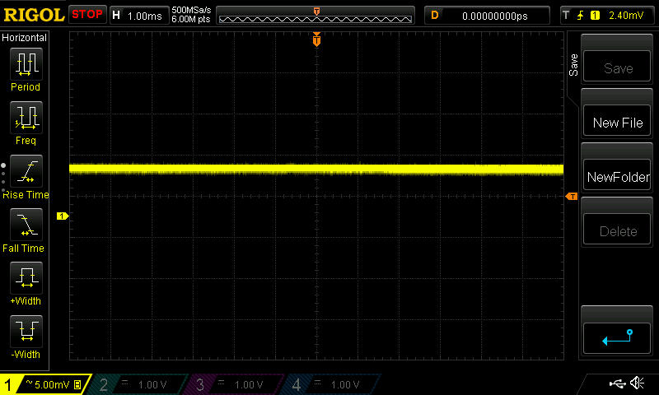Click the Save menu button
This screenshot has width=659, height=395.
point(617,67)
